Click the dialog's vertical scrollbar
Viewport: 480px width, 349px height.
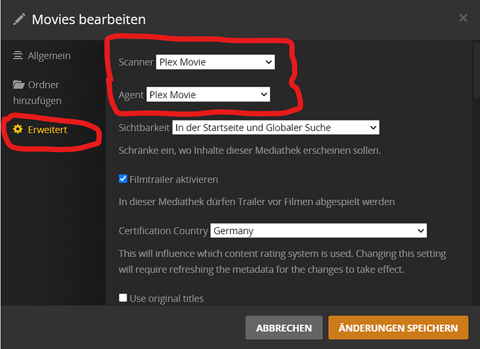(477, 70)
